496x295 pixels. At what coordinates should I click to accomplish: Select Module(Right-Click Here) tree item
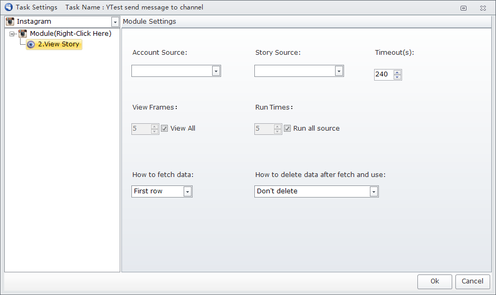point(71,34)
